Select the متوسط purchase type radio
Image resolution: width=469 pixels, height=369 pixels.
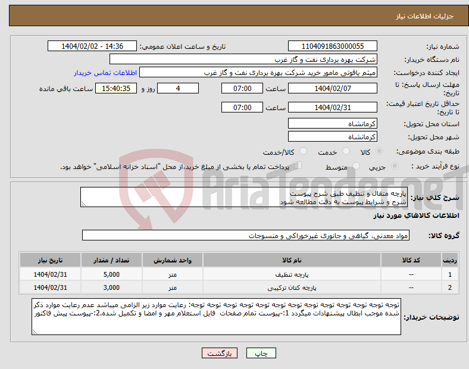356,166
